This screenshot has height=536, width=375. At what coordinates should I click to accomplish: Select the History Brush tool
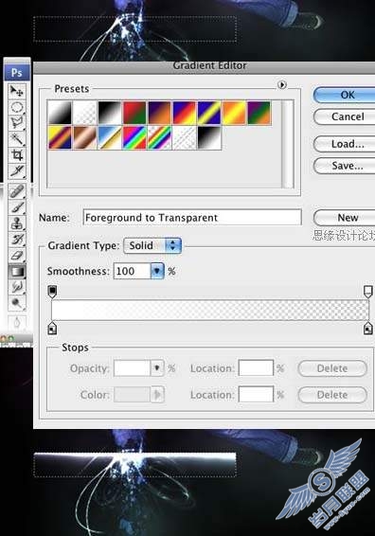[x=16, y=240]
